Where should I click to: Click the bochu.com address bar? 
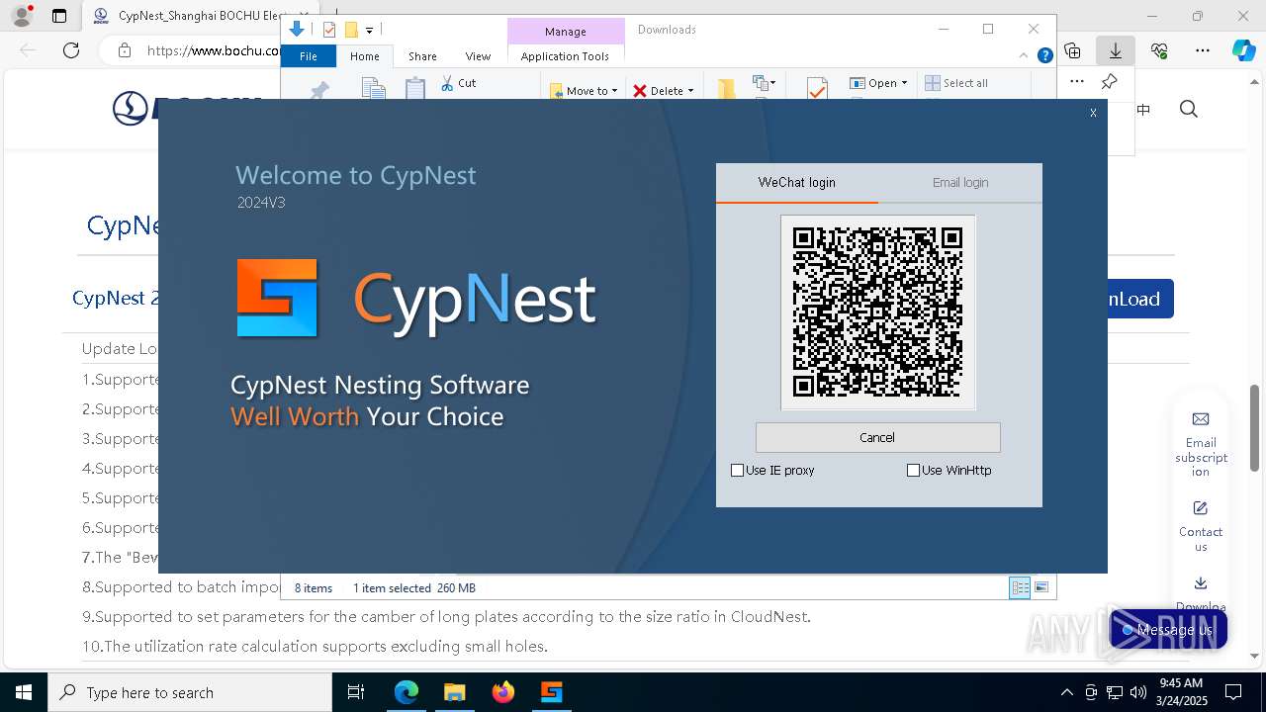click(213, 50)
